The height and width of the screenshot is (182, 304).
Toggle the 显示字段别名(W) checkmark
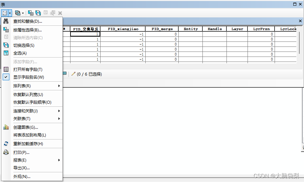tap(6, 77)
